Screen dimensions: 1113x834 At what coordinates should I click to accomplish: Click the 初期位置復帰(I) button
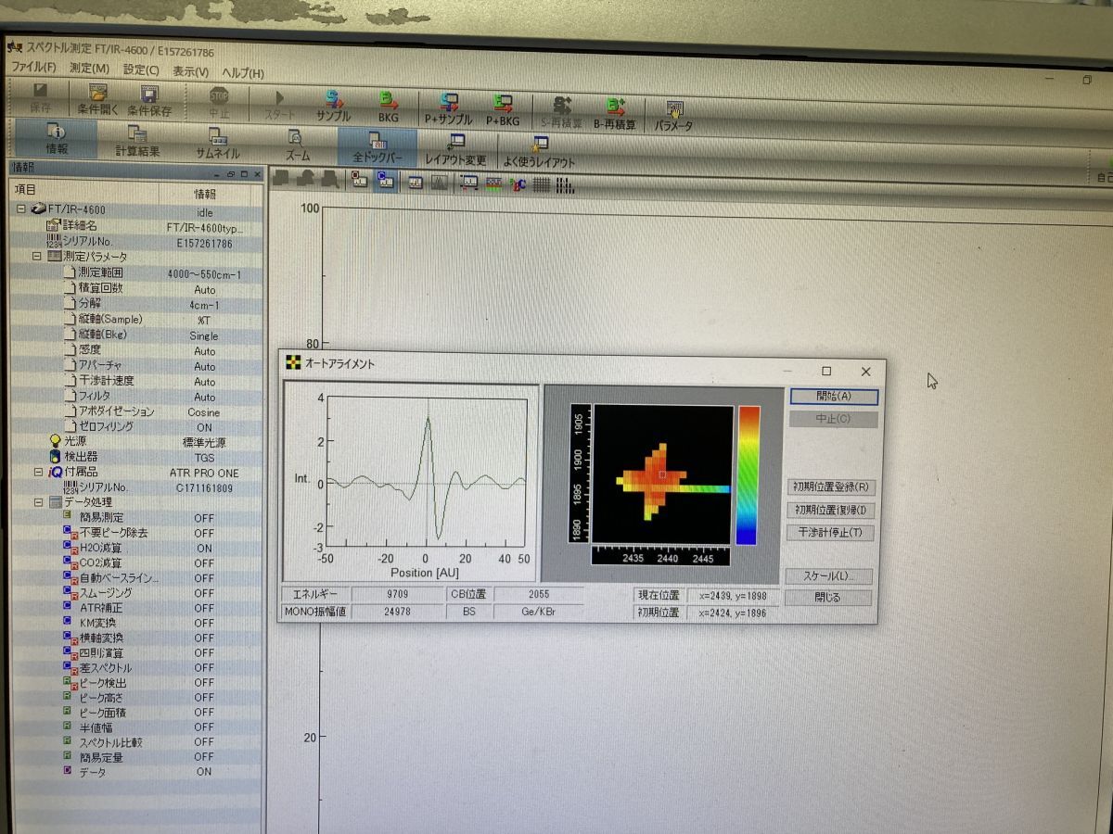point(832,510)
